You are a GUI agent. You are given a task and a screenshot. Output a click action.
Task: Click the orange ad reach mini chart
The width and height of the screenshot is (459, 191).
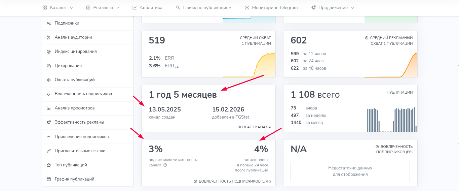pyautogui.click(x=391, y=65)
